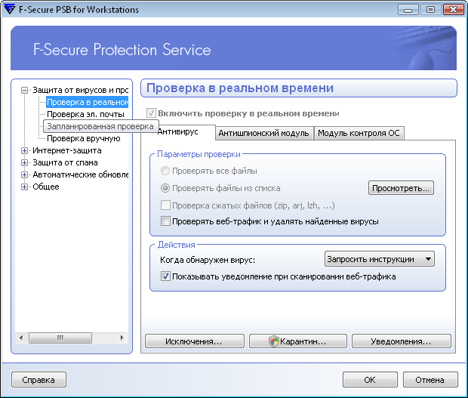Image resolution: width=468 pixels, height=398 pixels.
Task: Expand the Общее tree node
Action: 24,187
